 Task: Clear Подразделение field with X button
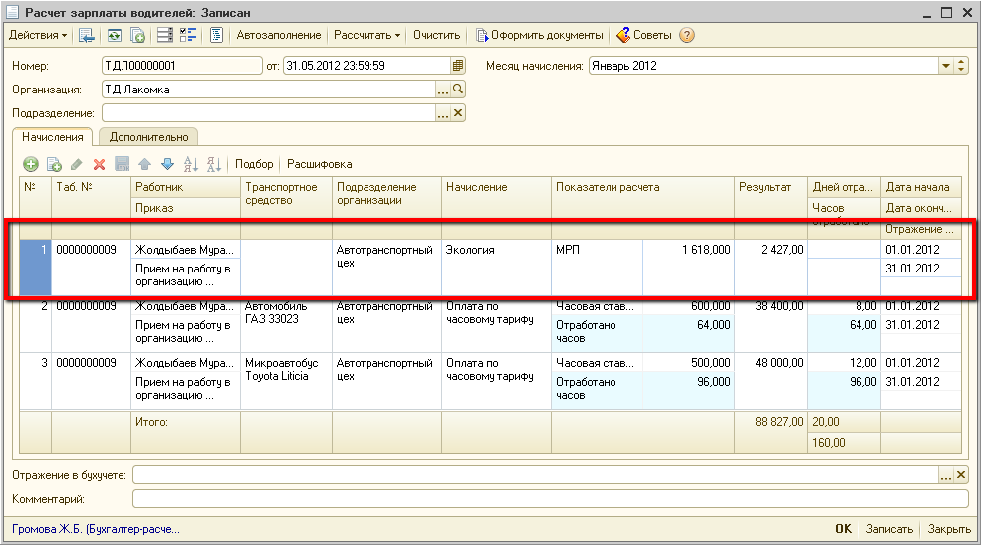click(x=458, y=113)
